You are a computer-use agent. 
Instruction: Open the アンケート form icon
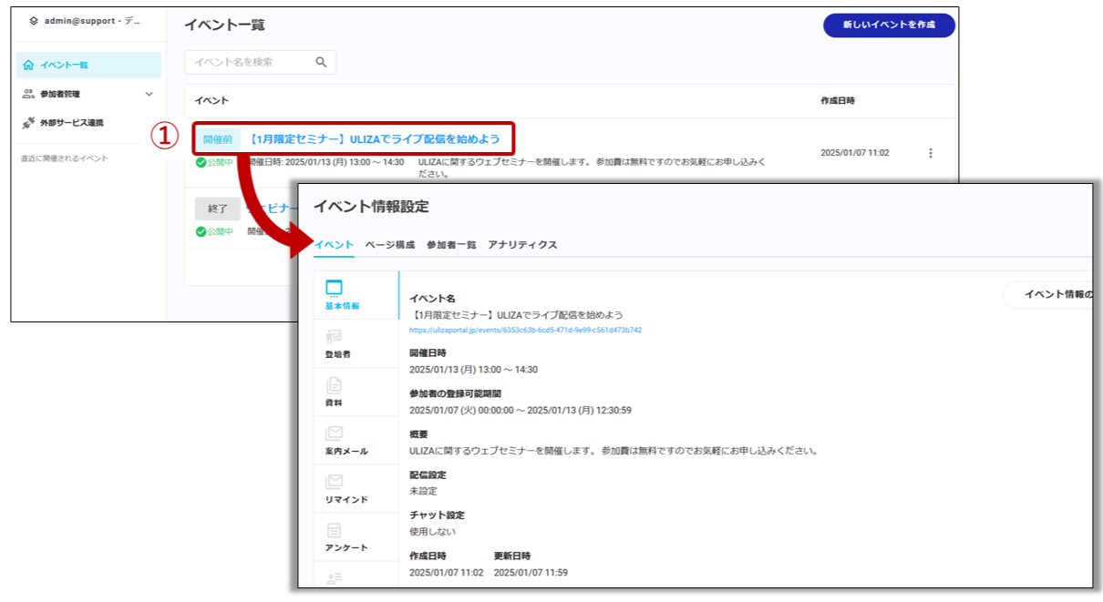click(335, 530)
